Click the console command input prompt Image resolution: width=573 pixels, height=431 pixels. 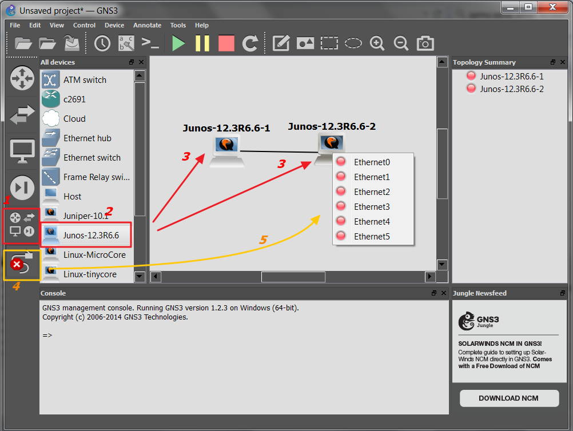point(47,336)
